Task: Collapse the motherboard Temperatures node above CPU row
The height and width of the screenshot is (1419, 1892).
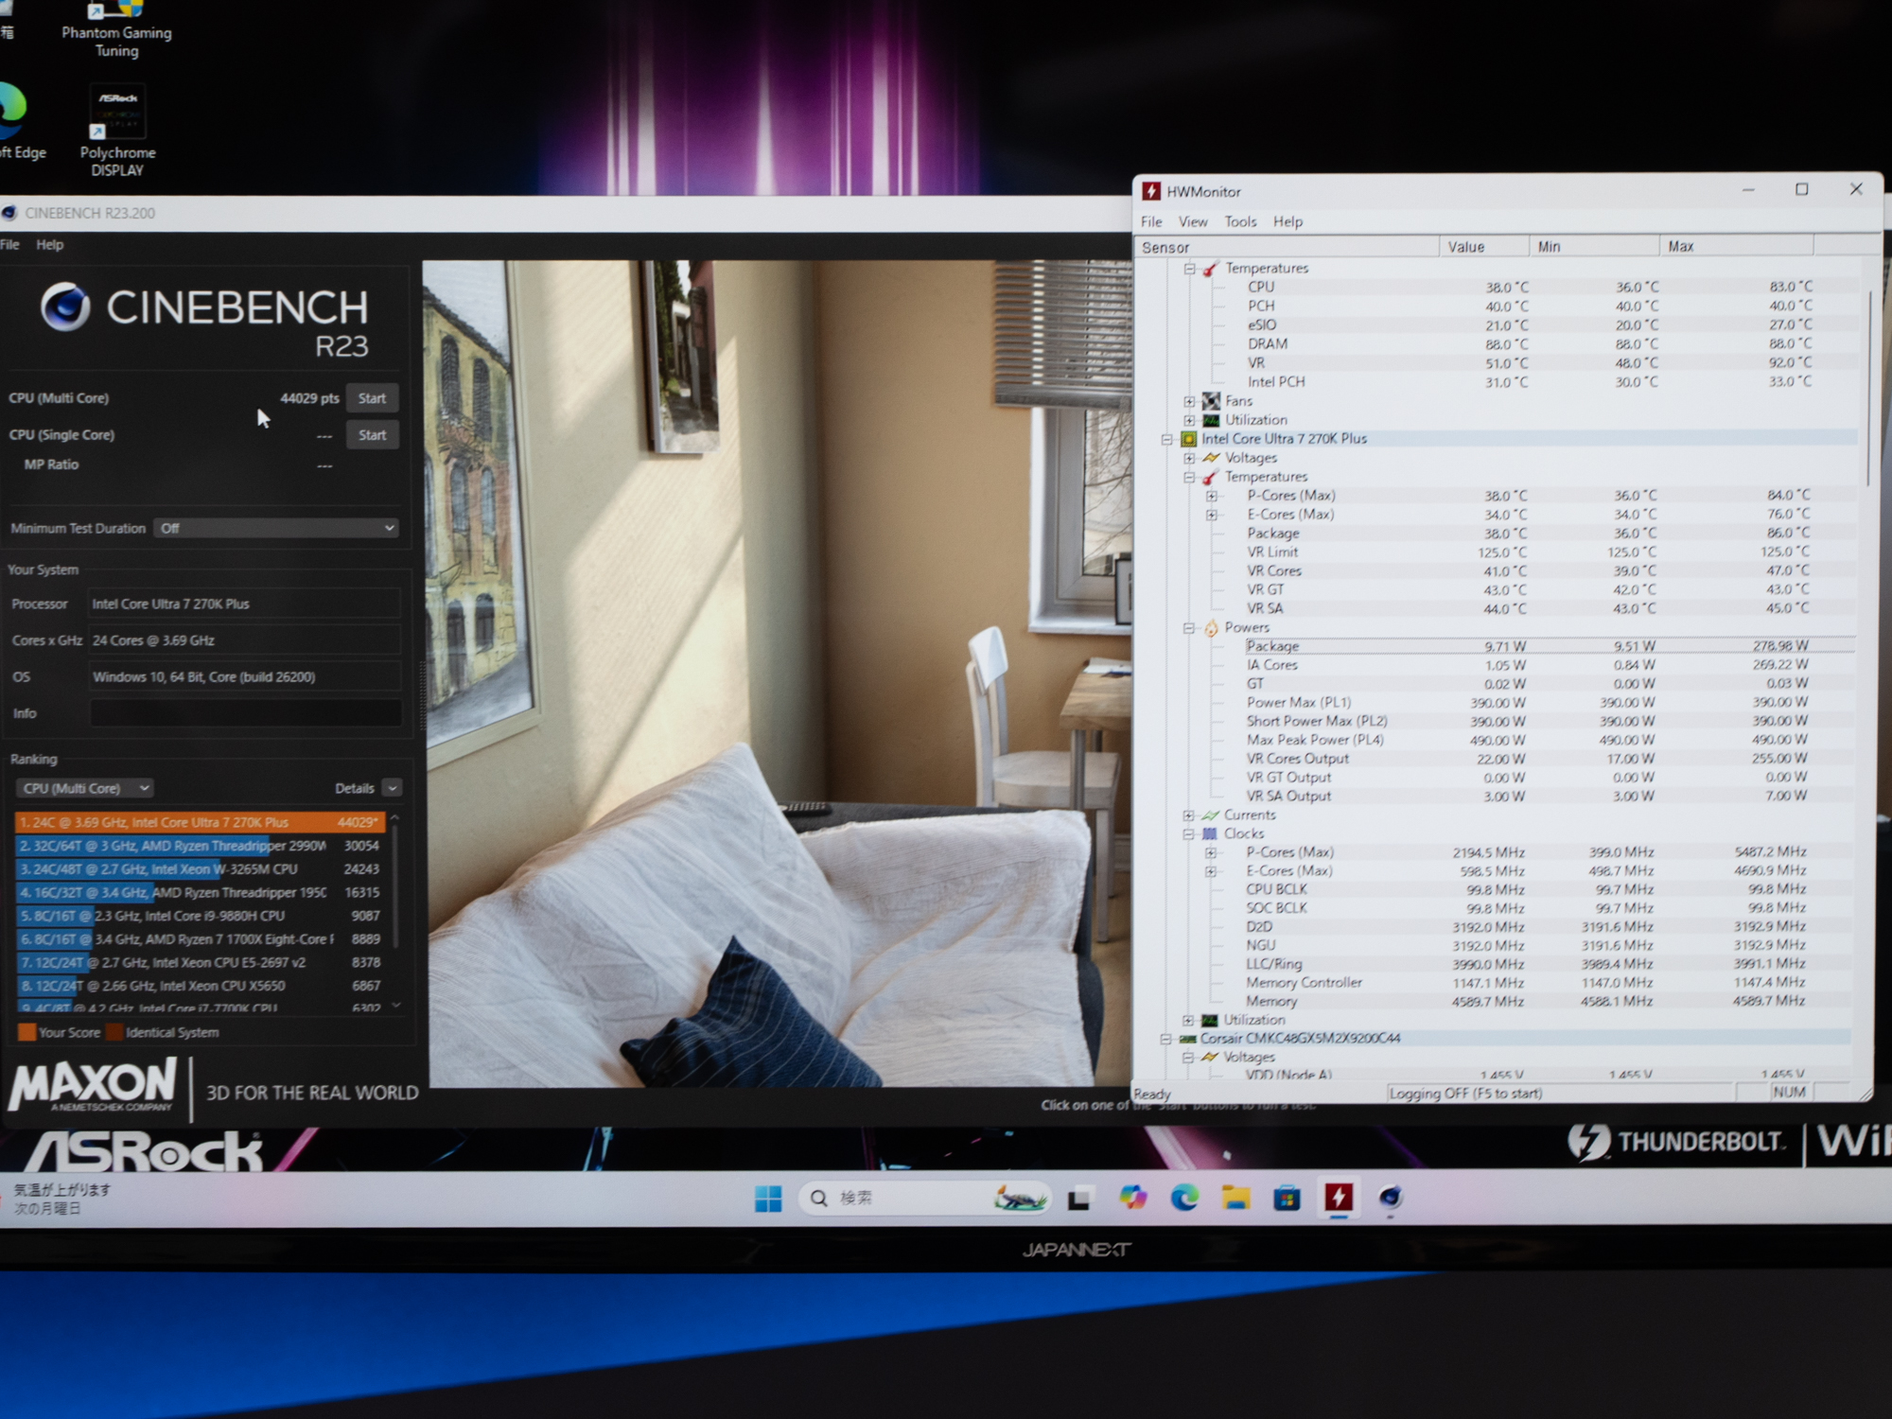Action: (x=1189, y=269)
